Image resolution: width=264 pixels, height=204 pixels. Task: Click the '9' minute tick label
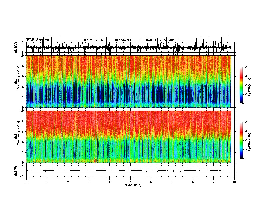pos(213,182)
